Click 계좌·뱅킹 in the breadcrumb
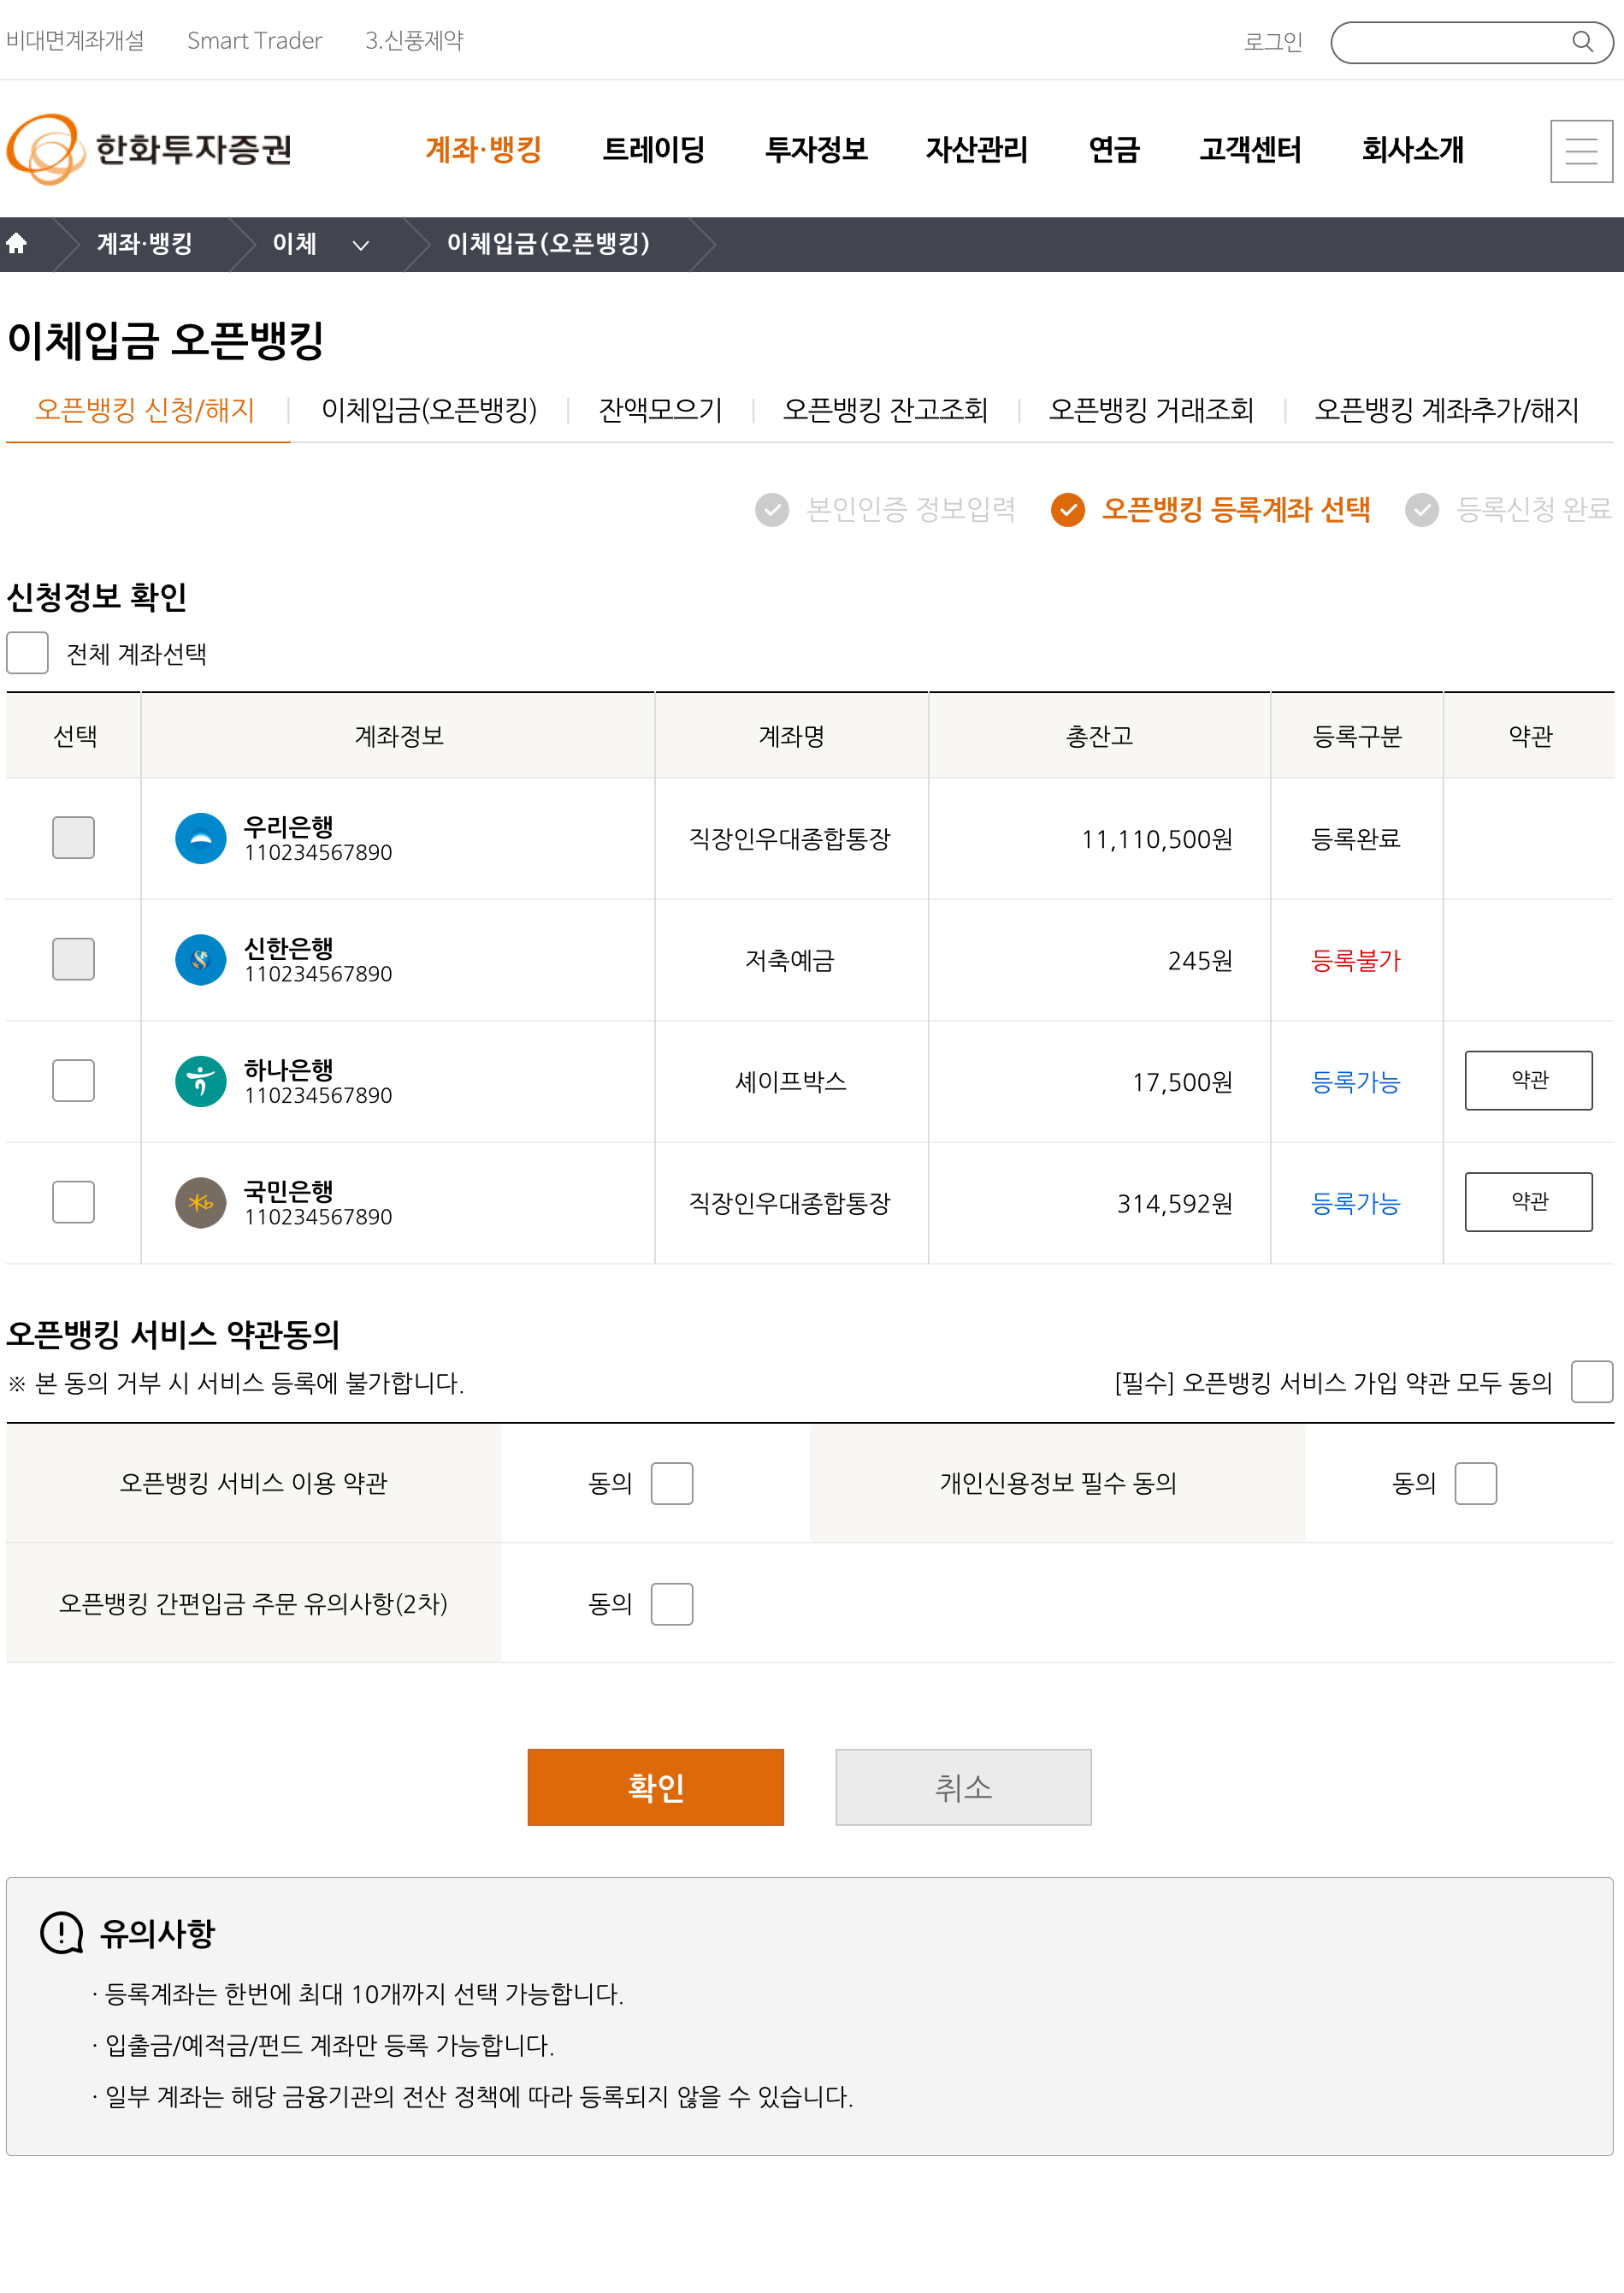The height and width of the screenshot is (2293, 1624). [x=145, y=244]
